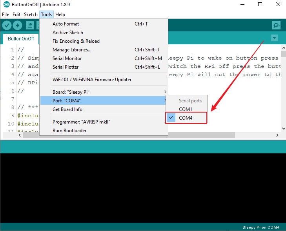The width and height of the screenshot is (286, 231).
Task: Click the New sketch toolbar icon
Action: coord(30,25)
